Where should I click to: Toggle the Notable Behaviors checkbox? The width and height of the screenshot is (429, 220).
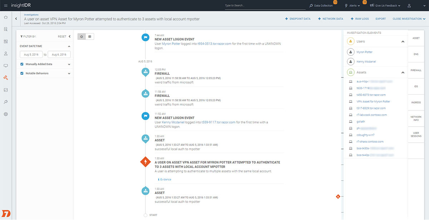[x=22, y=73]
